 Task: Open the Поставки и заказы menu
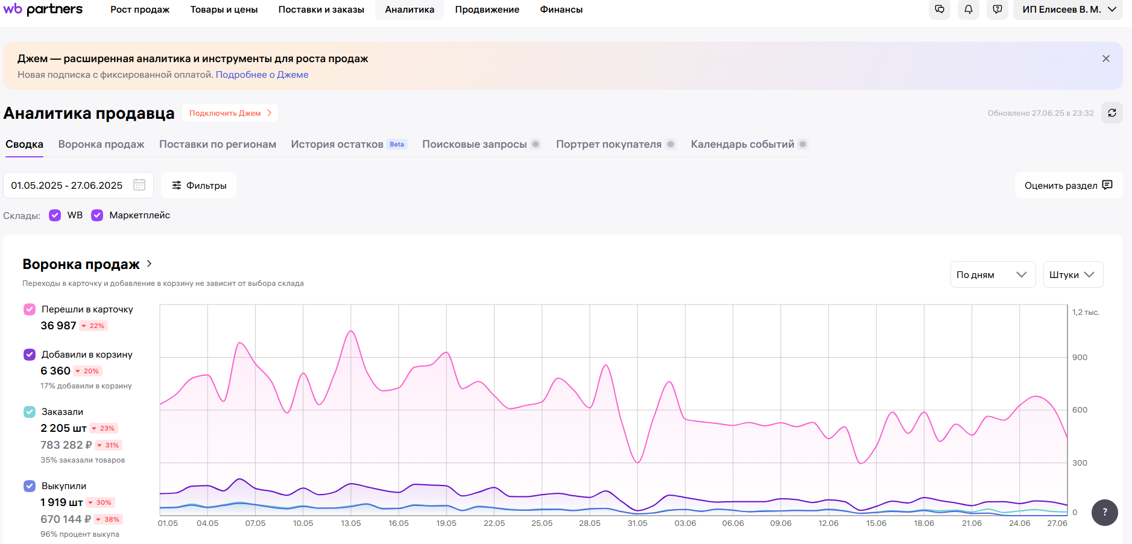pyautogui.click(x=321, y=10)
